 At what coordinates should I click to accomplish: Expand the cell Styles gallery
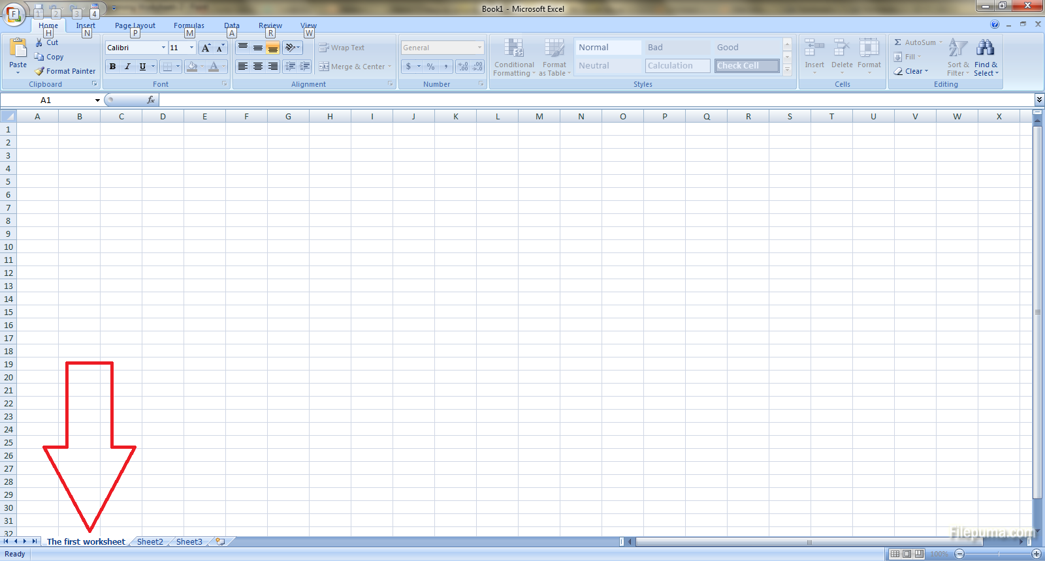[x=788, y=69]
